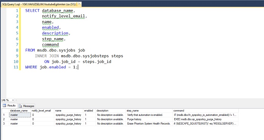The height and width of the screenshot is (140, 264).
Task: Click syspolicy_purge_history name in row 3
Action: tap(69, 123)
